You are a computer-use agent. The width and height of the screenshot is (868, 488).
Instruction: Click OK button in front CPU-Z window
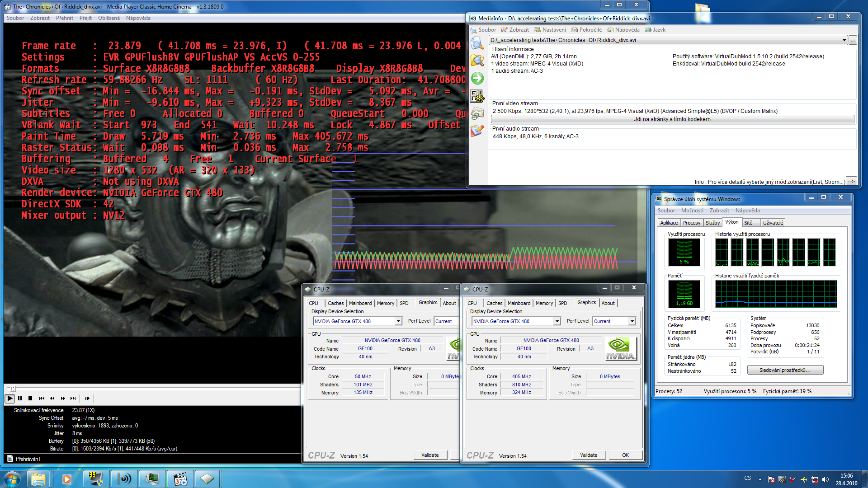pyautogui.click(x=625, y=455)
